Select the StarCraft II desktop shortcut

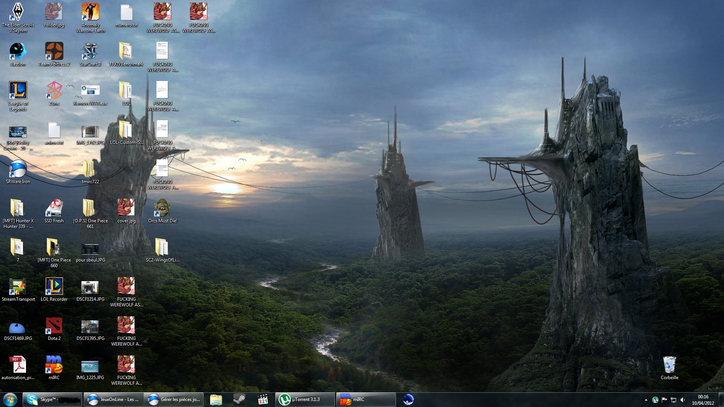pos(90,54)
